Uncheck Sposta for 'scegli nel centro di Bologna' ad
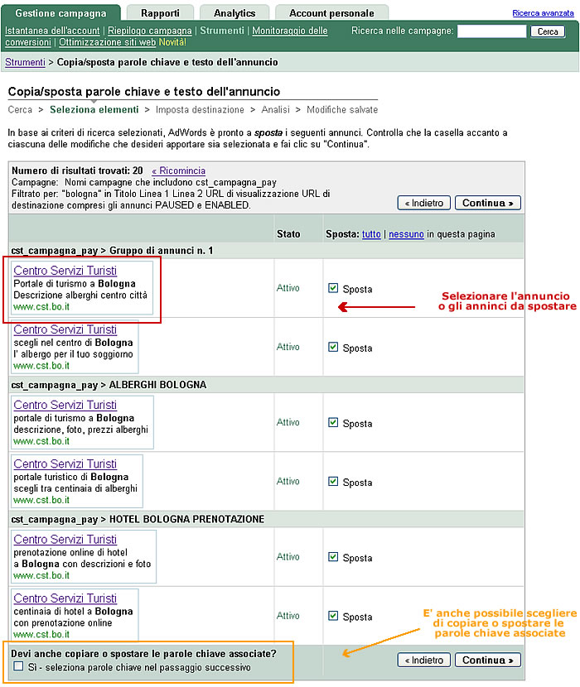The height and width of the screenshot is (687, 580). click(333, 347)
